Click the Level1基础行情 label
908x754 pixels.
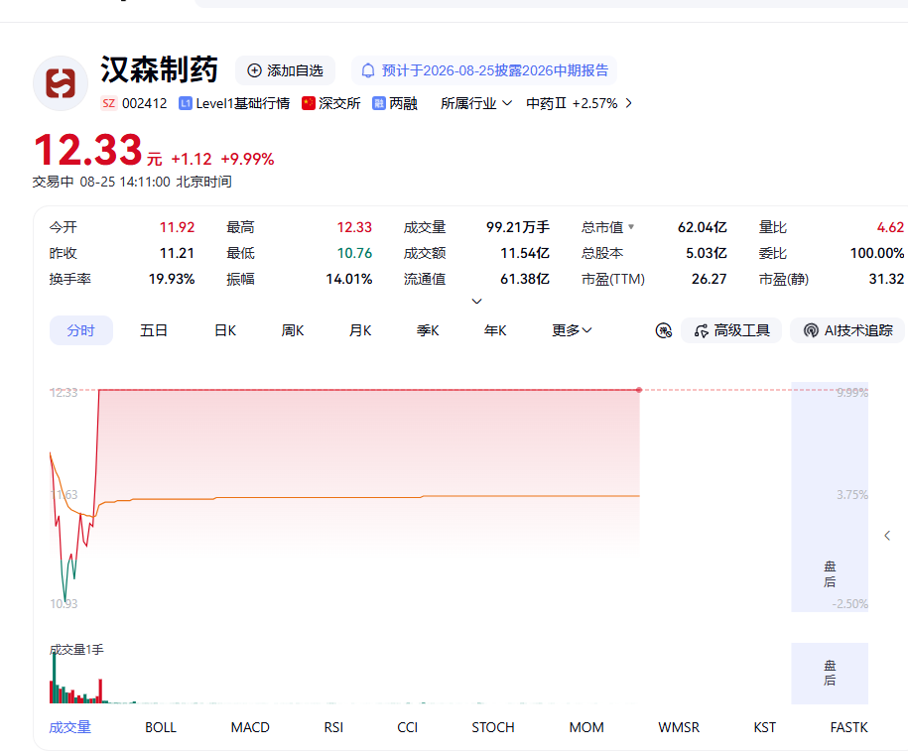[243, 103]
